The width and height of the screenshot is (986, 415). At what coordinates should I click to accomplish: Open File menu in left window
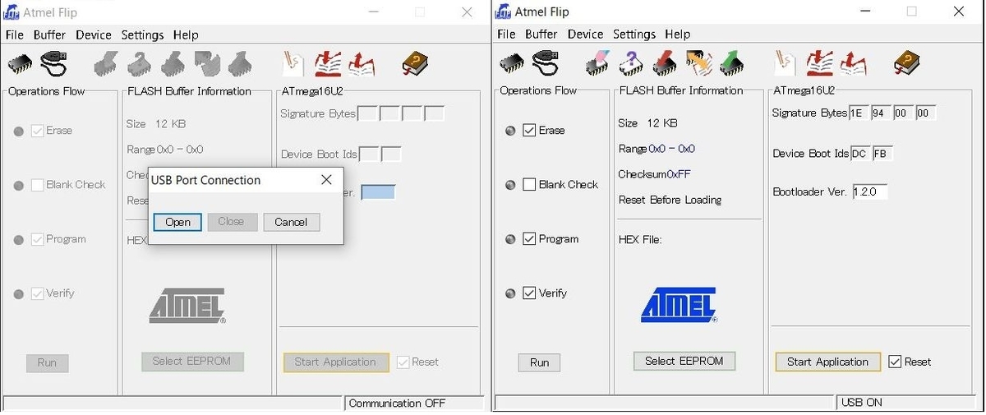tap(15, 35)
